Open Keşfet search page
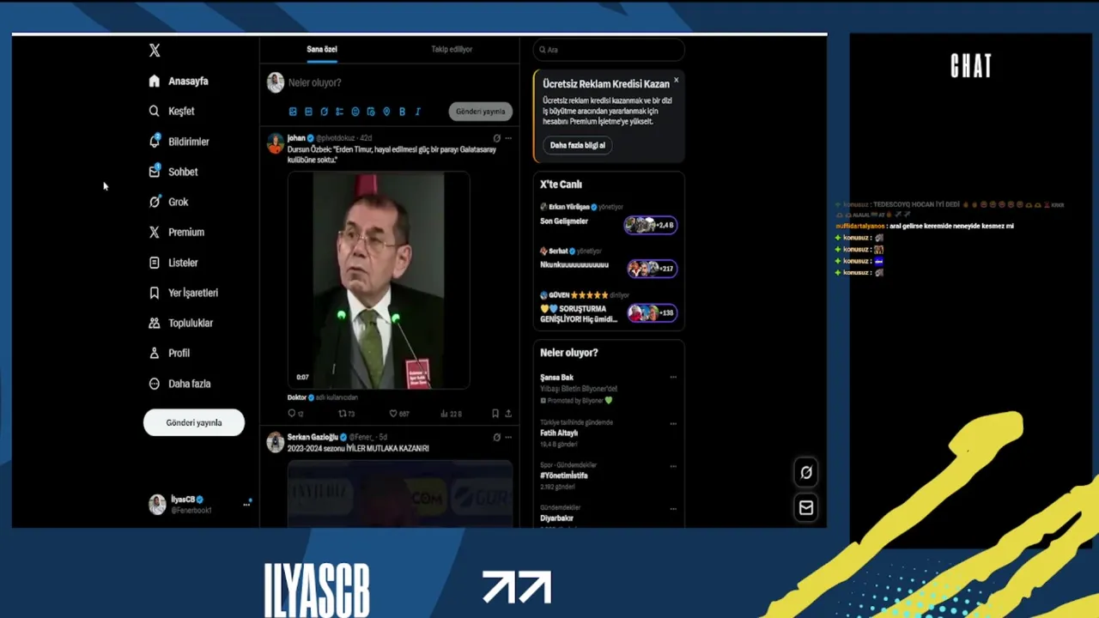This screenshot has height=618, width=1099. point(172,111)
